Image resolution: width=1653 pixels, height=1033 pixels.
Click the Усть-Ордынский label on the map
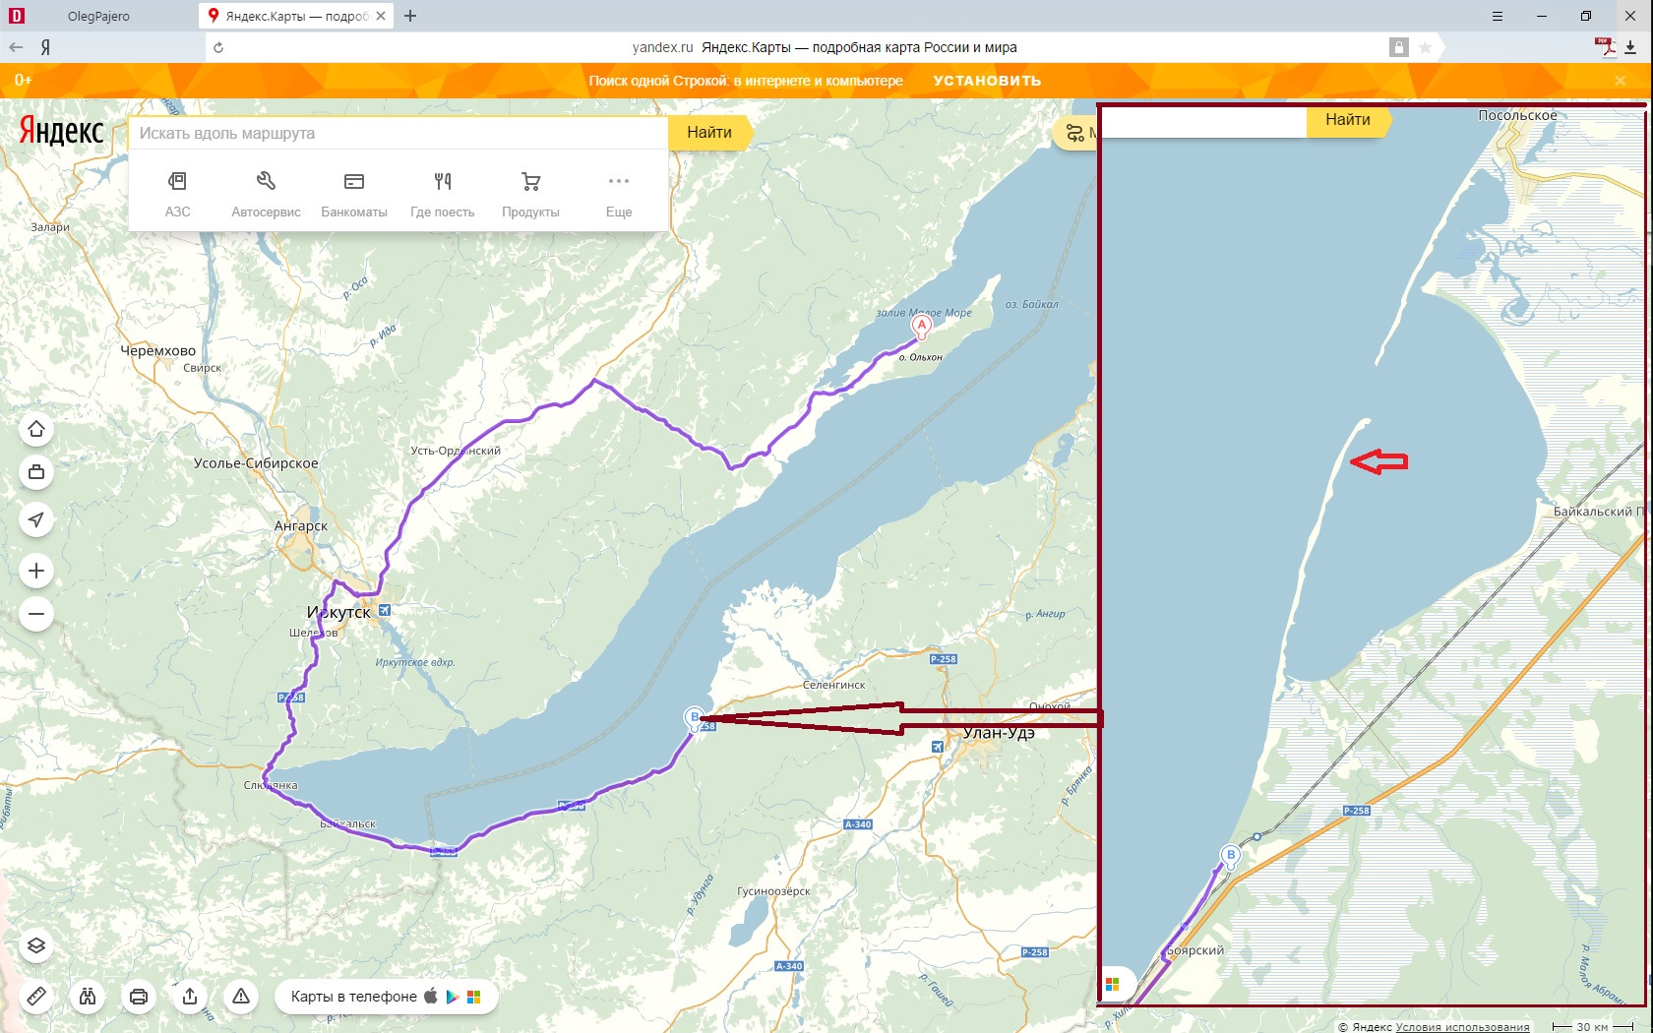[x=456, y=451]
